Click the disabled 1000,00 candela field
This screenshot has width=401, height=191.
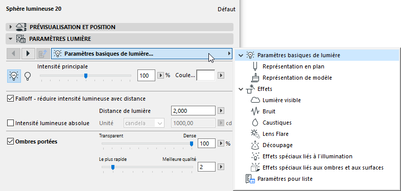pyautogui.click(x=193, y=123)
